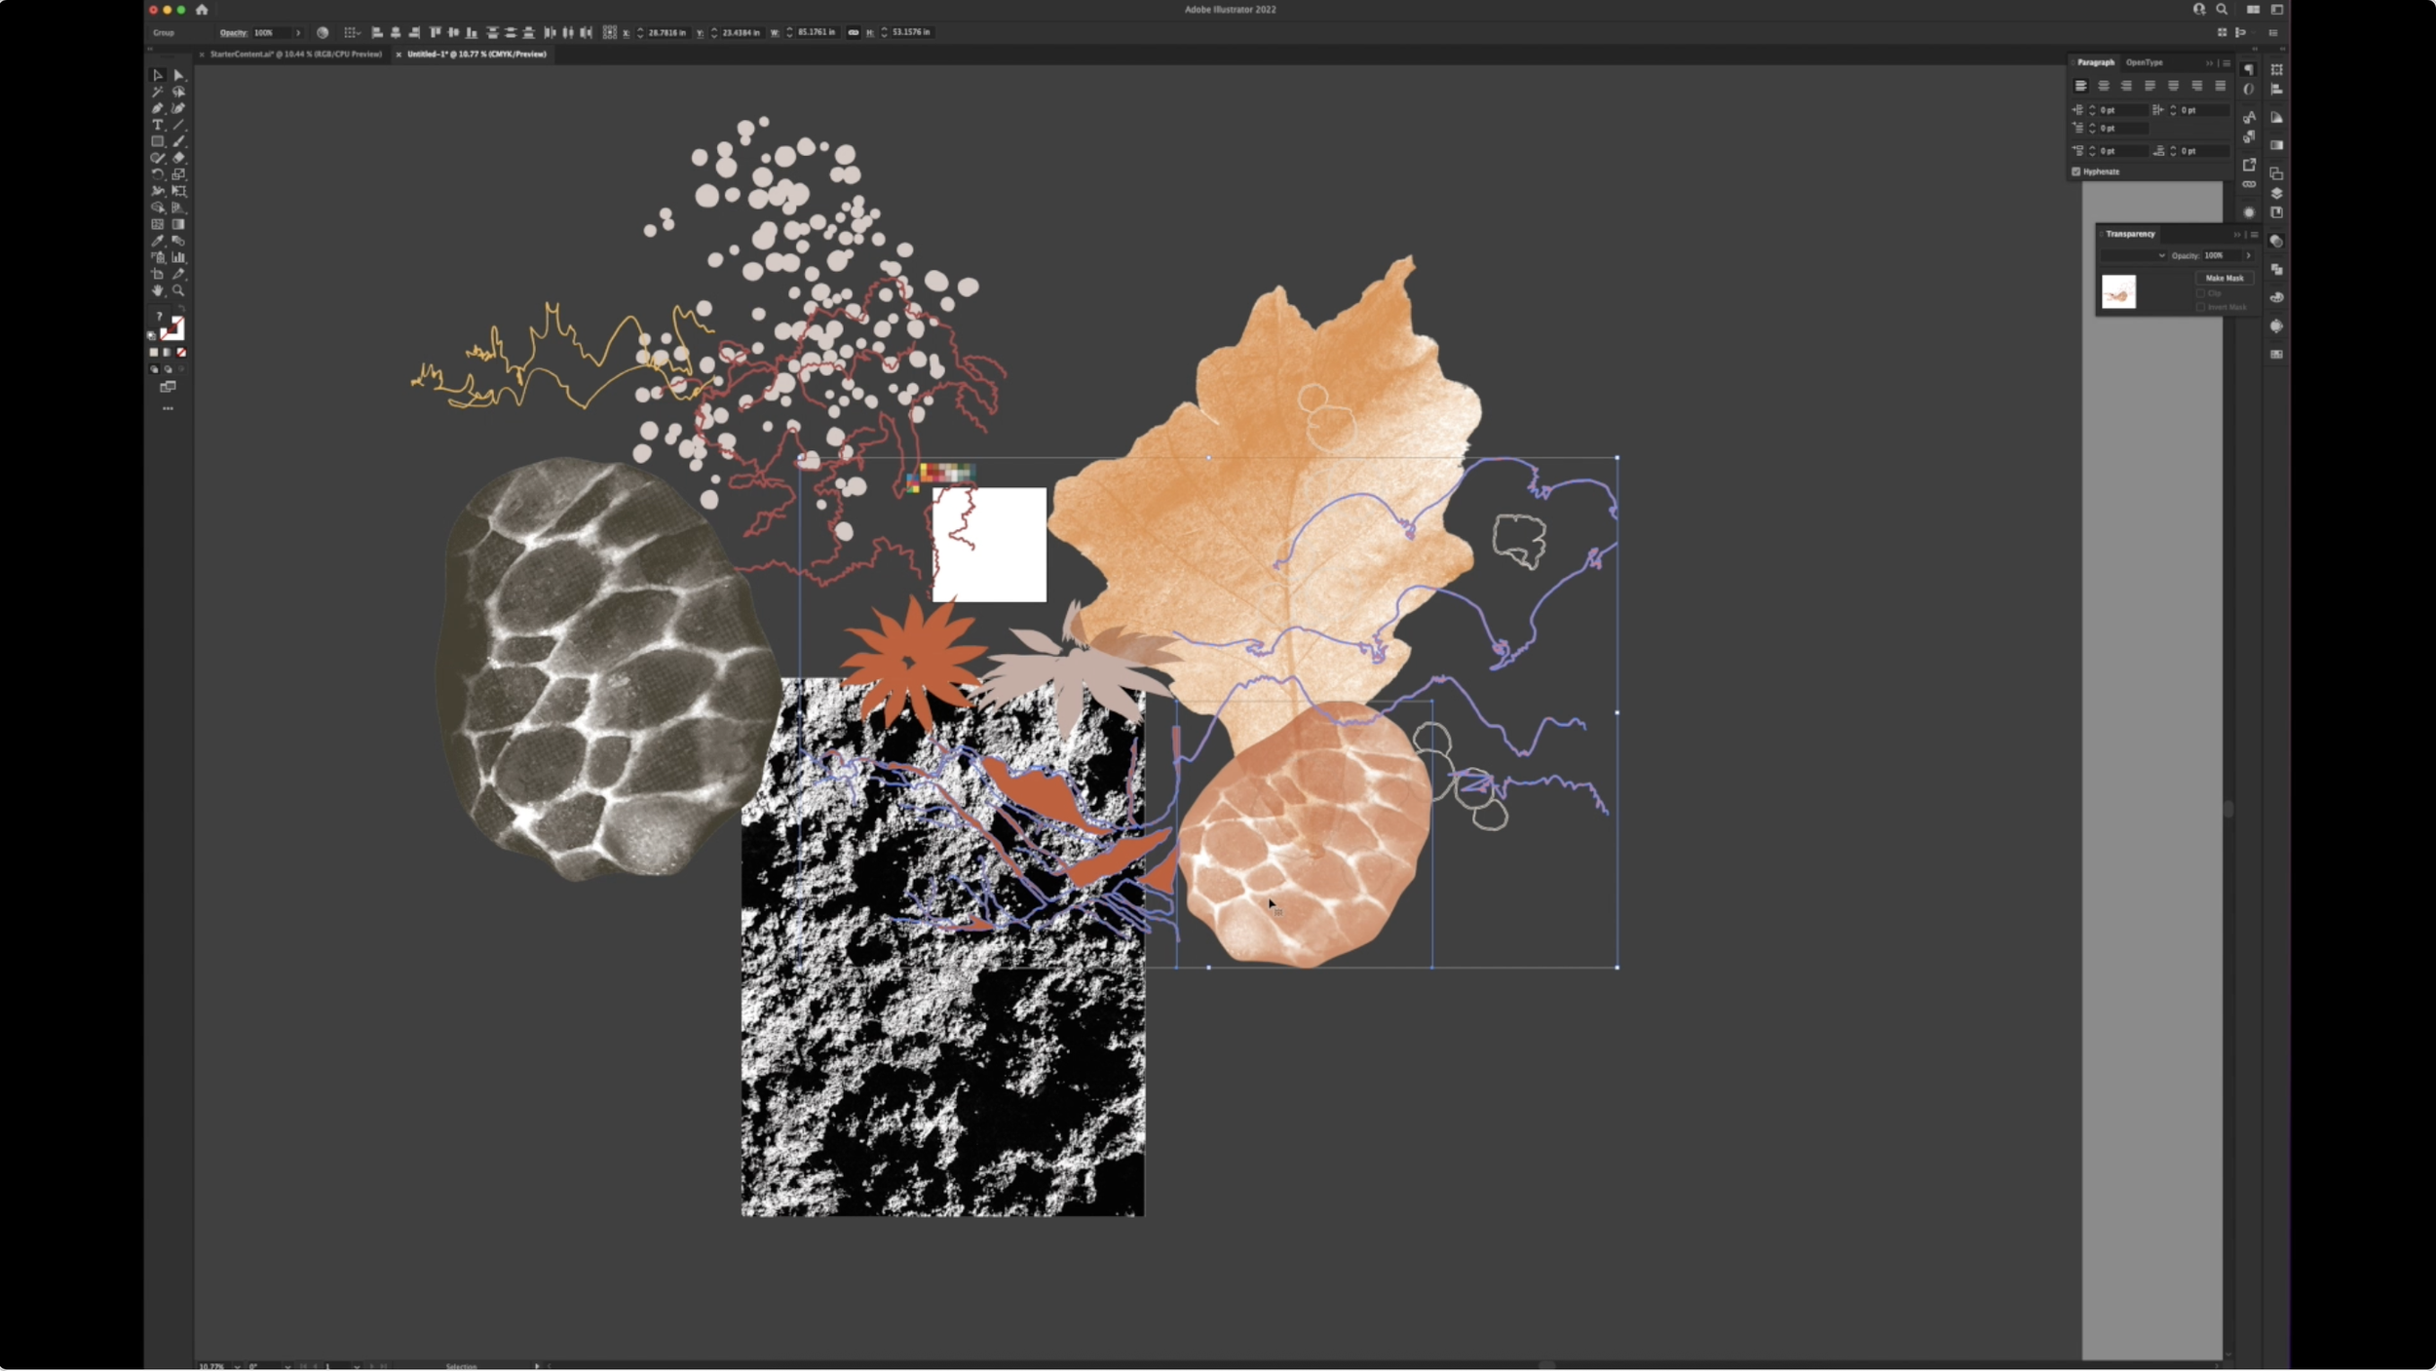The image size is (2436, 1371).
Task: Select the Artboard tool
Action: (x=158, y=274)
